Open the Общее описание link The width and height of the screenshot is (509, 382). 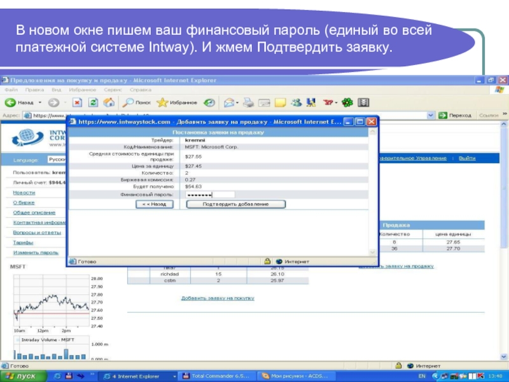(x=34, y=213)
